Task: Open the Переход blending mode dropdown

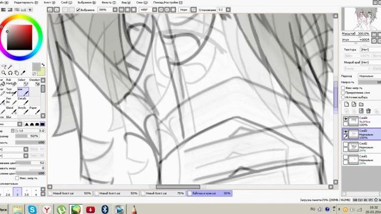Action: point(370,76)
